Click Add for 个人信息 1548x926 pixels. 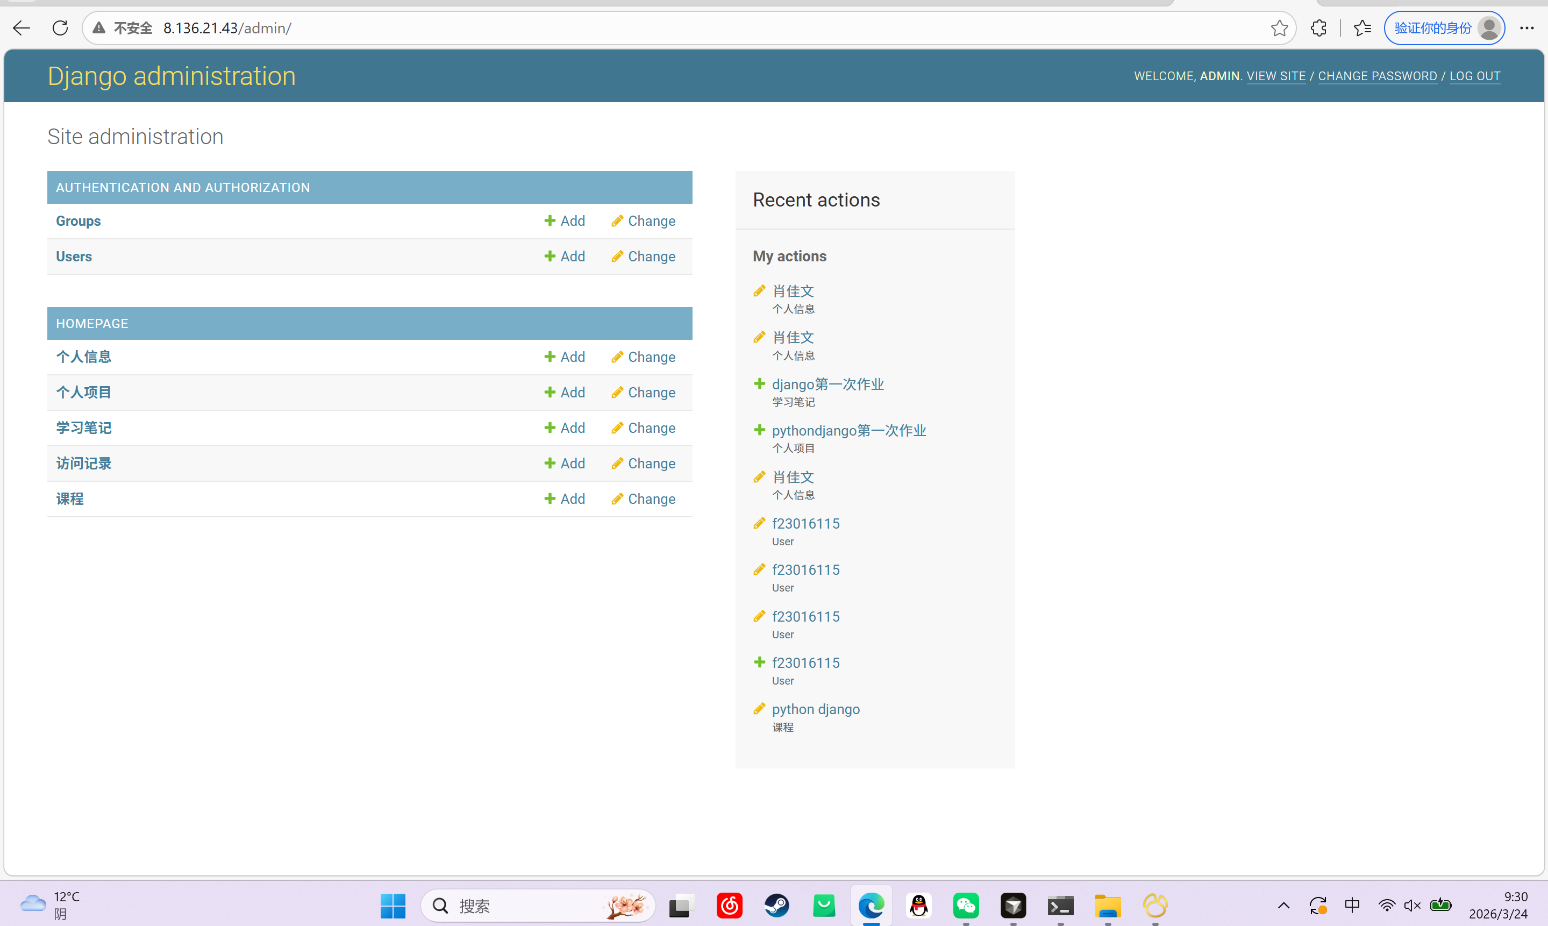click(x=565, y=357)
